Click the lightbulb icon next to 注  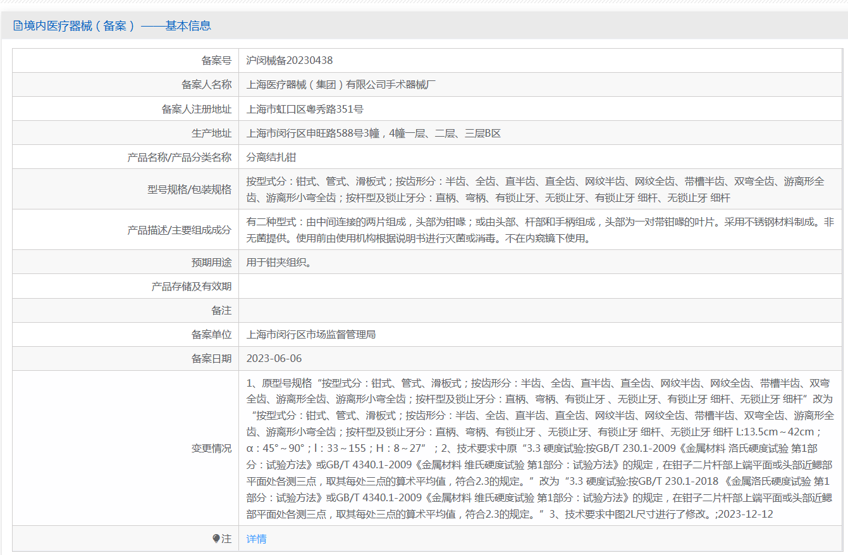click(x=216, y=539)
